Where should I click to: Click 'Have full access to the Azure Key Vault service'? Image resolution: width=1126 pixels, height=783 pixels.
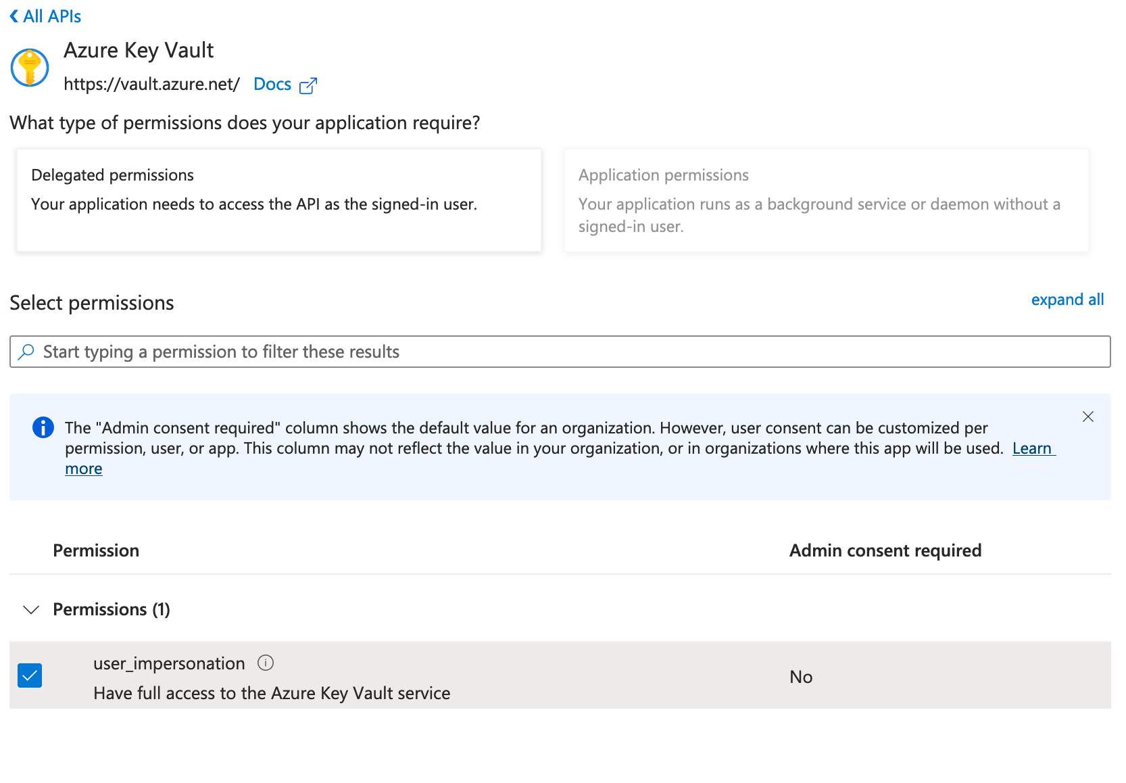click(272, 693)
